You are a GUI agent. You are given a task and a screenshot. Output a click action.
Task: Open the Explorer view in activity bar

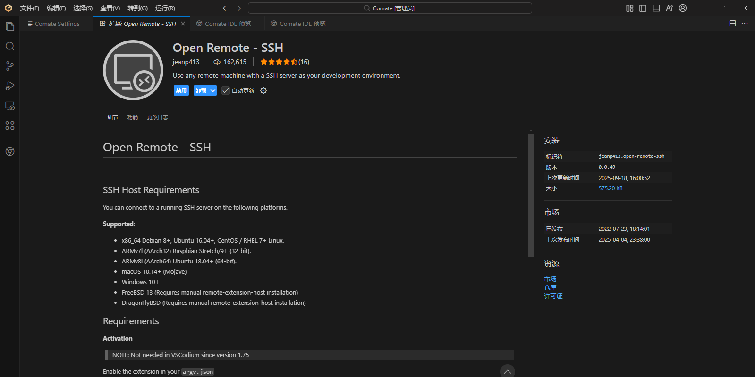(x=10, y=26)
